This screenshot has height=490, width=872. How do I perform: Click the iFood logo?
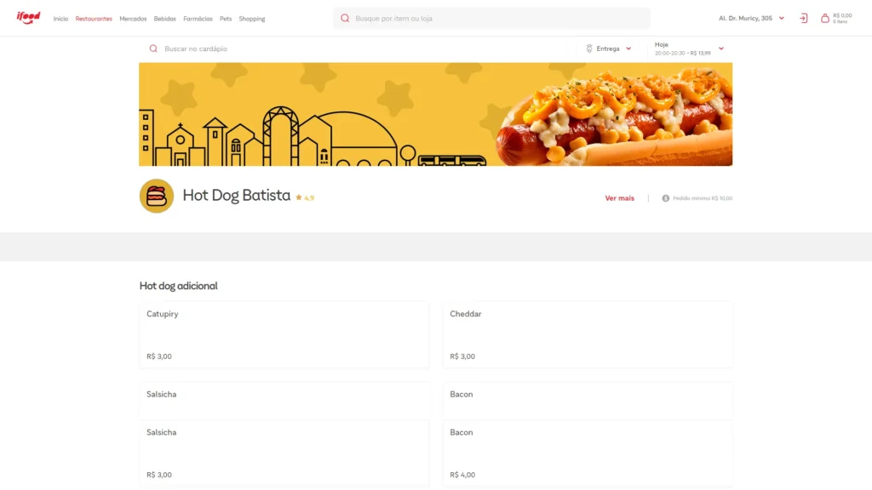point(28,18)
